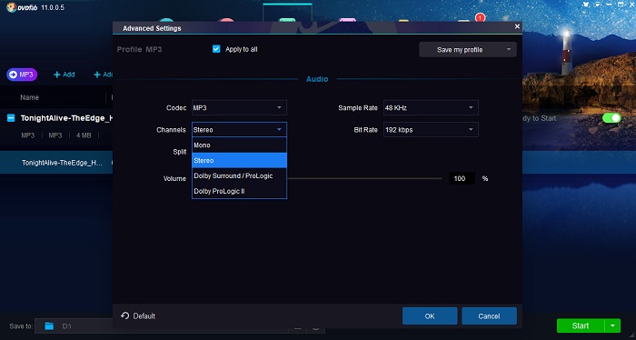636x340 pixels.
Task: Choose Dolby Surround / ProLogic option
Action: (239, 175)
